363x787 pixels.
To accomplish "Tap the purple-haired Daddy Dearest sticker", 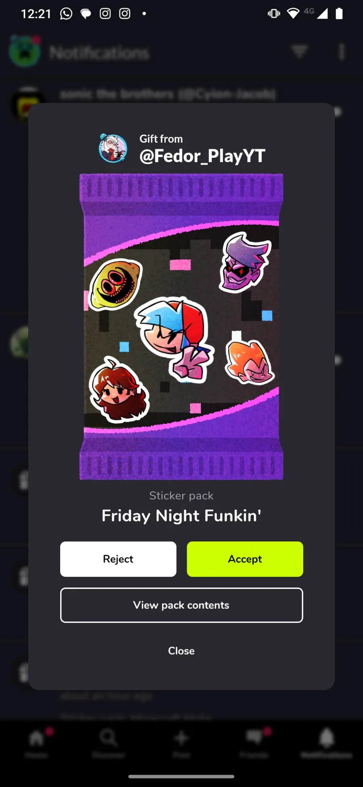I will coord(245,262).
